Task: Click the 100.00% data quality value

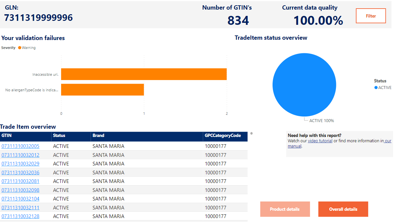Action: (318, 21)
